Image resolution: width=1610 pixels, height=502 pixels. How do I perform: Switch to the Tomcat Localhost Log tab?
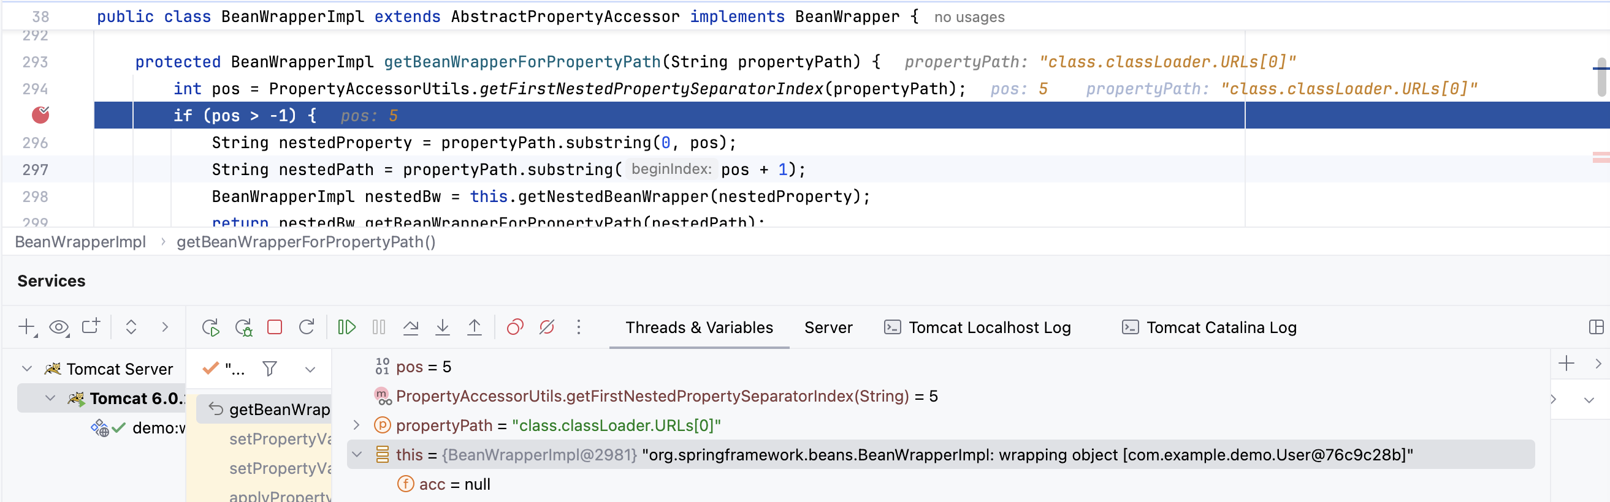click(977, 327)
